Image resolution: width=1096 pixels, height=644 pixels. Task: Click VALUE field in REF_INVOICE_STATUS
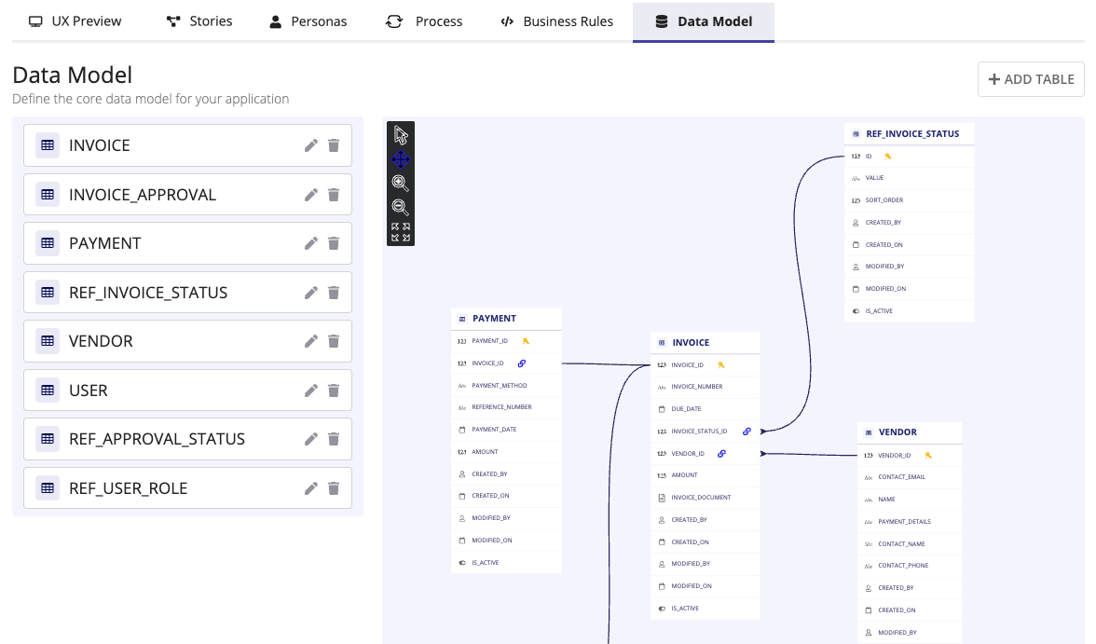coord(910,178)
